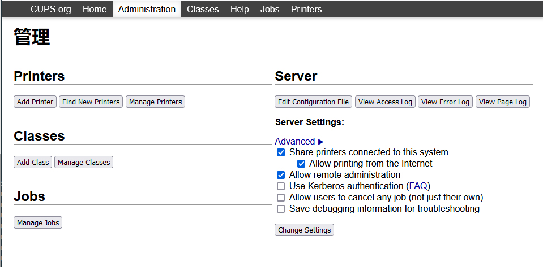Open the Kerberos FAQ link
The image size is (543, 267).
coord(418,186)
